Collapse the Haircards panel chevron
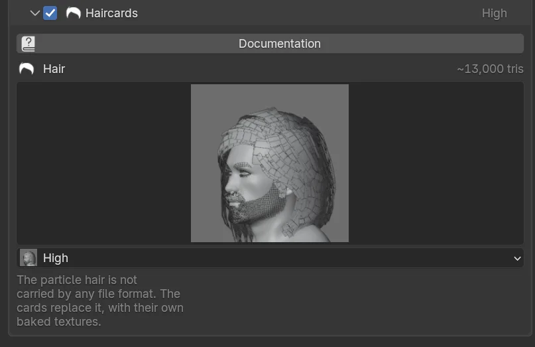Image resolution: width=535 pixels, height=347 pixels. (x=34, y=13)
